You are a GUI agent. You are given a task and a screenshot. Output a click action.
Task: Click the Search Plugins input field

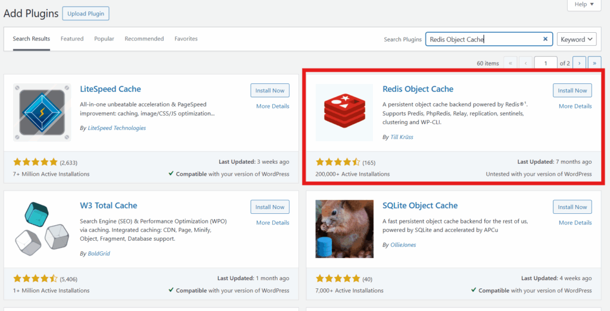coord(483,39)
